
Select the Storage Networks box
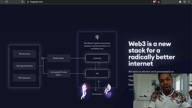(x=25, y=66)
